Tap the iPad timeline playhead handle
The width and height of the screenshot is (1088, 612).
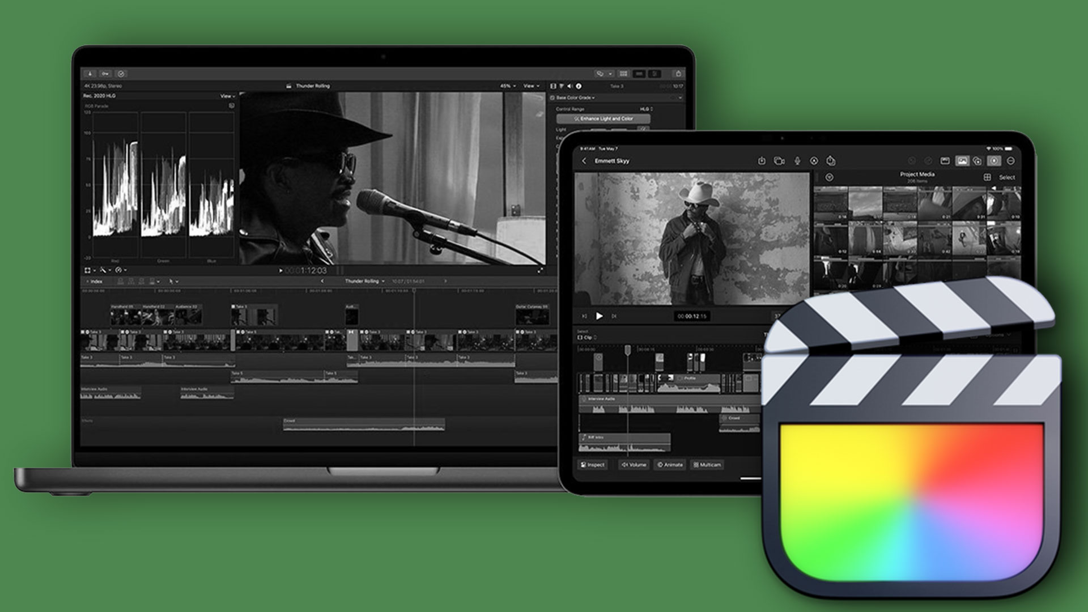(x=628, y=351)
